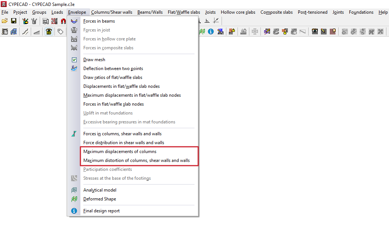Open the Loads menu
The image size is (389, 229).
[57, 12]
